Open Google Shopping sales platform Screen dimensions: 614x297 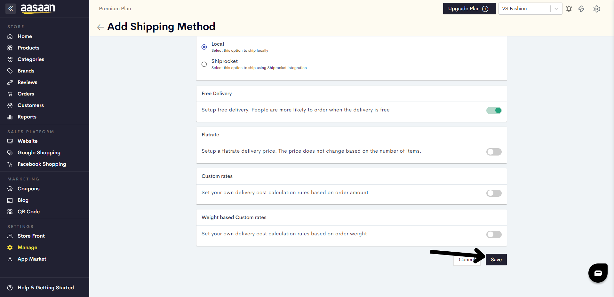coord(39,153)
